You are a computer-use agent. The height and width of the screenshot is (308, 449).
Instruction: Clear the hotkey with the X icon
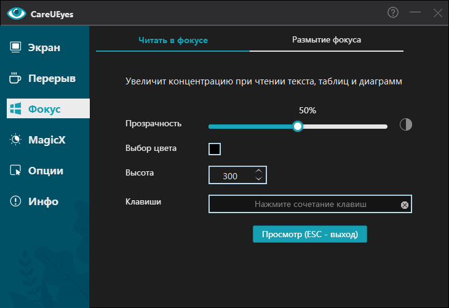point(404,205)
